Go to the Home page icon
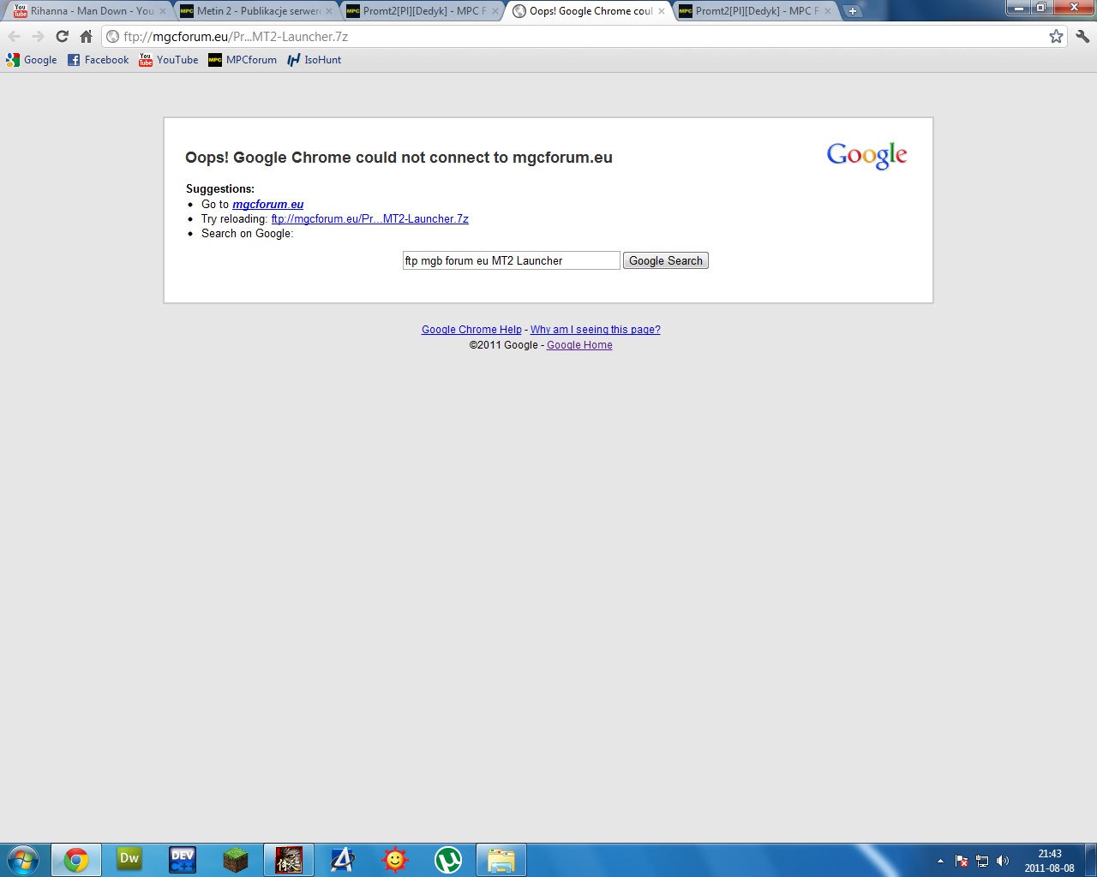 pos(86,36)
